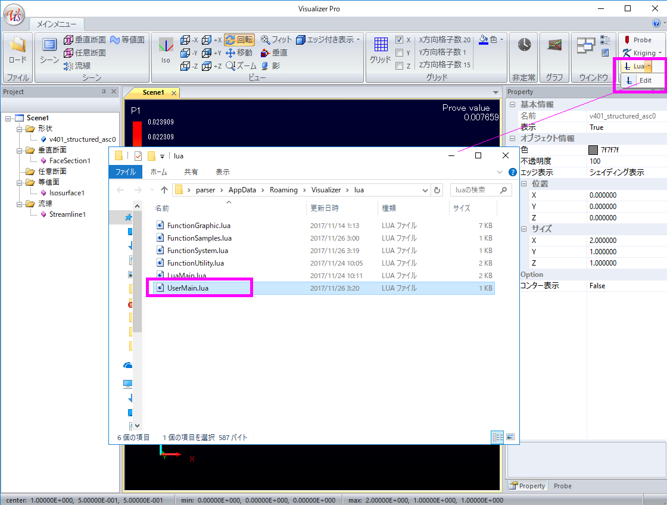Viewport: 667px width, 505px height.
Task: Activate the 回転 (rotate) tool
Action: click(x=239, y=40)
